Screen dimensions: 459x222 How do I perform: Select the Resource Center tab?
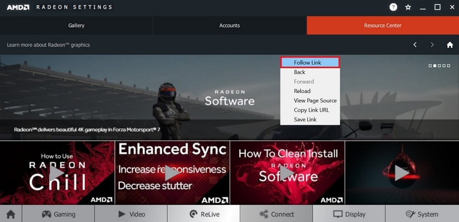pos(383,25)
